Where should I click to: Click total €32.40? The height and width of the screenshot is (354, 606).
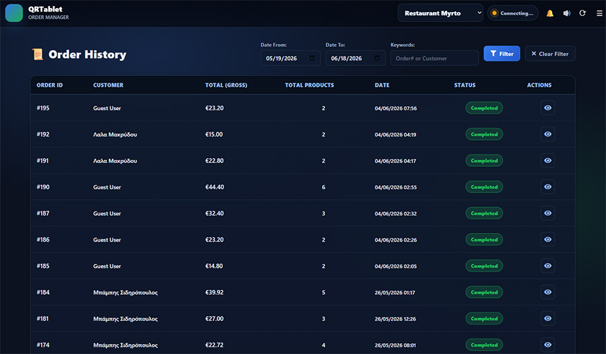(x=215, y=213)
